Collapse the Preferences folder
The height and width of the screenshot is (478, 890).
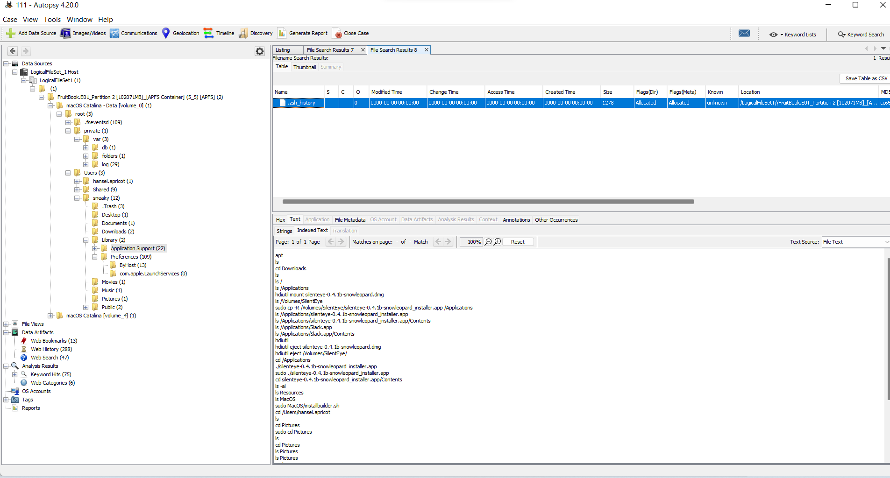coord(95,257)
